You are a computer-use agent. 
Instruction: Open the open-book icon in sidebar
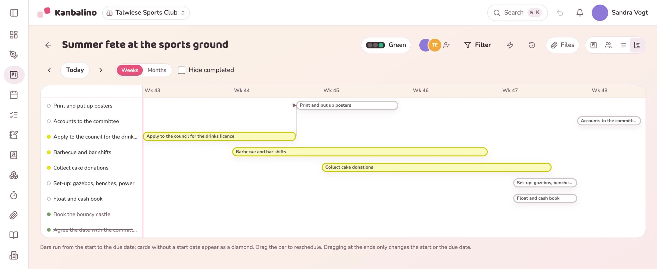click(14, 235)
